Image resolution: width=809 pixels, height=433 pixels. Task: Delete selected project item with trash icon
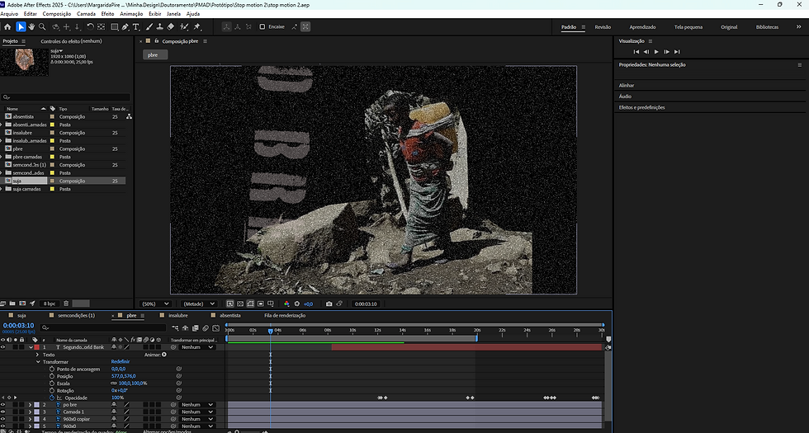66,304
